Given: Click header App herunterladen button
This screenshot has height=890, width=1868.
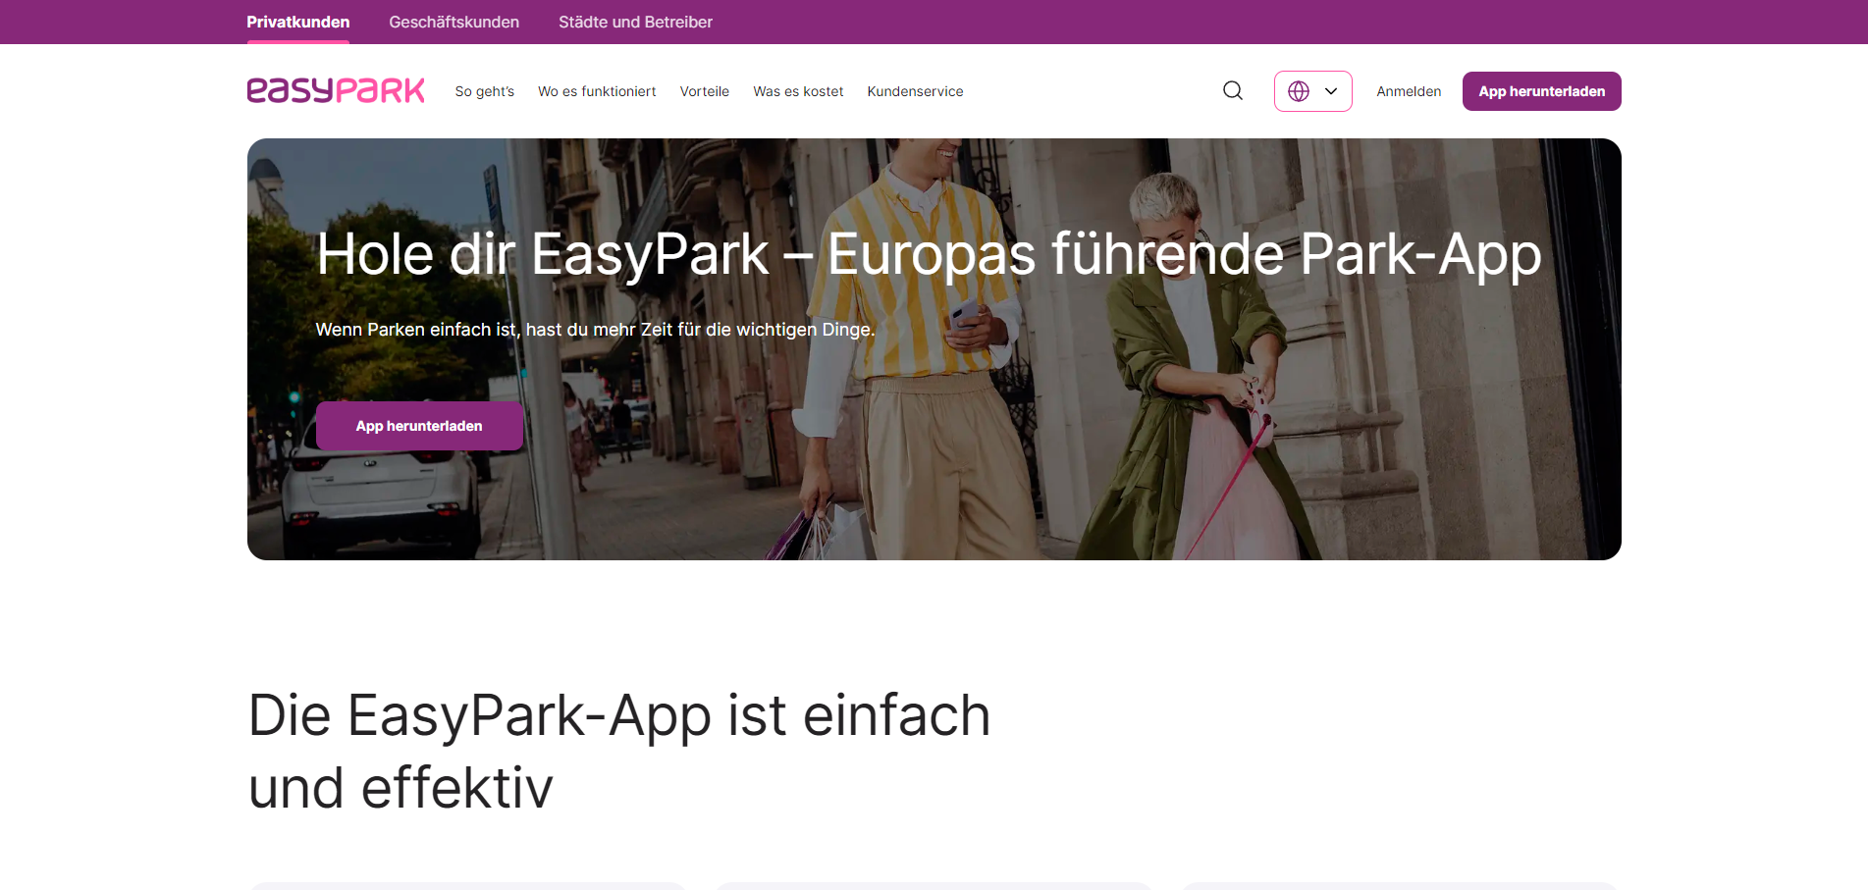Looking at the screenshot, I should click(1541, 91).
